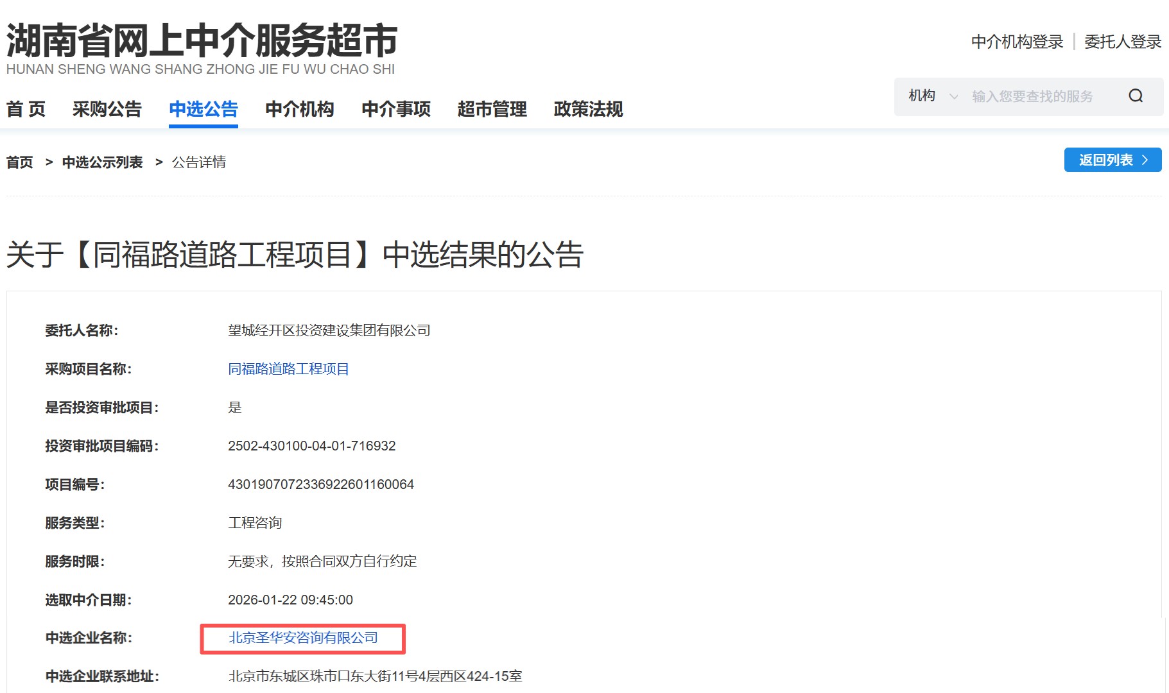1169x693 pixels.
Task: Select the 中选公告 tab
Action: click(x=203, y=109)
